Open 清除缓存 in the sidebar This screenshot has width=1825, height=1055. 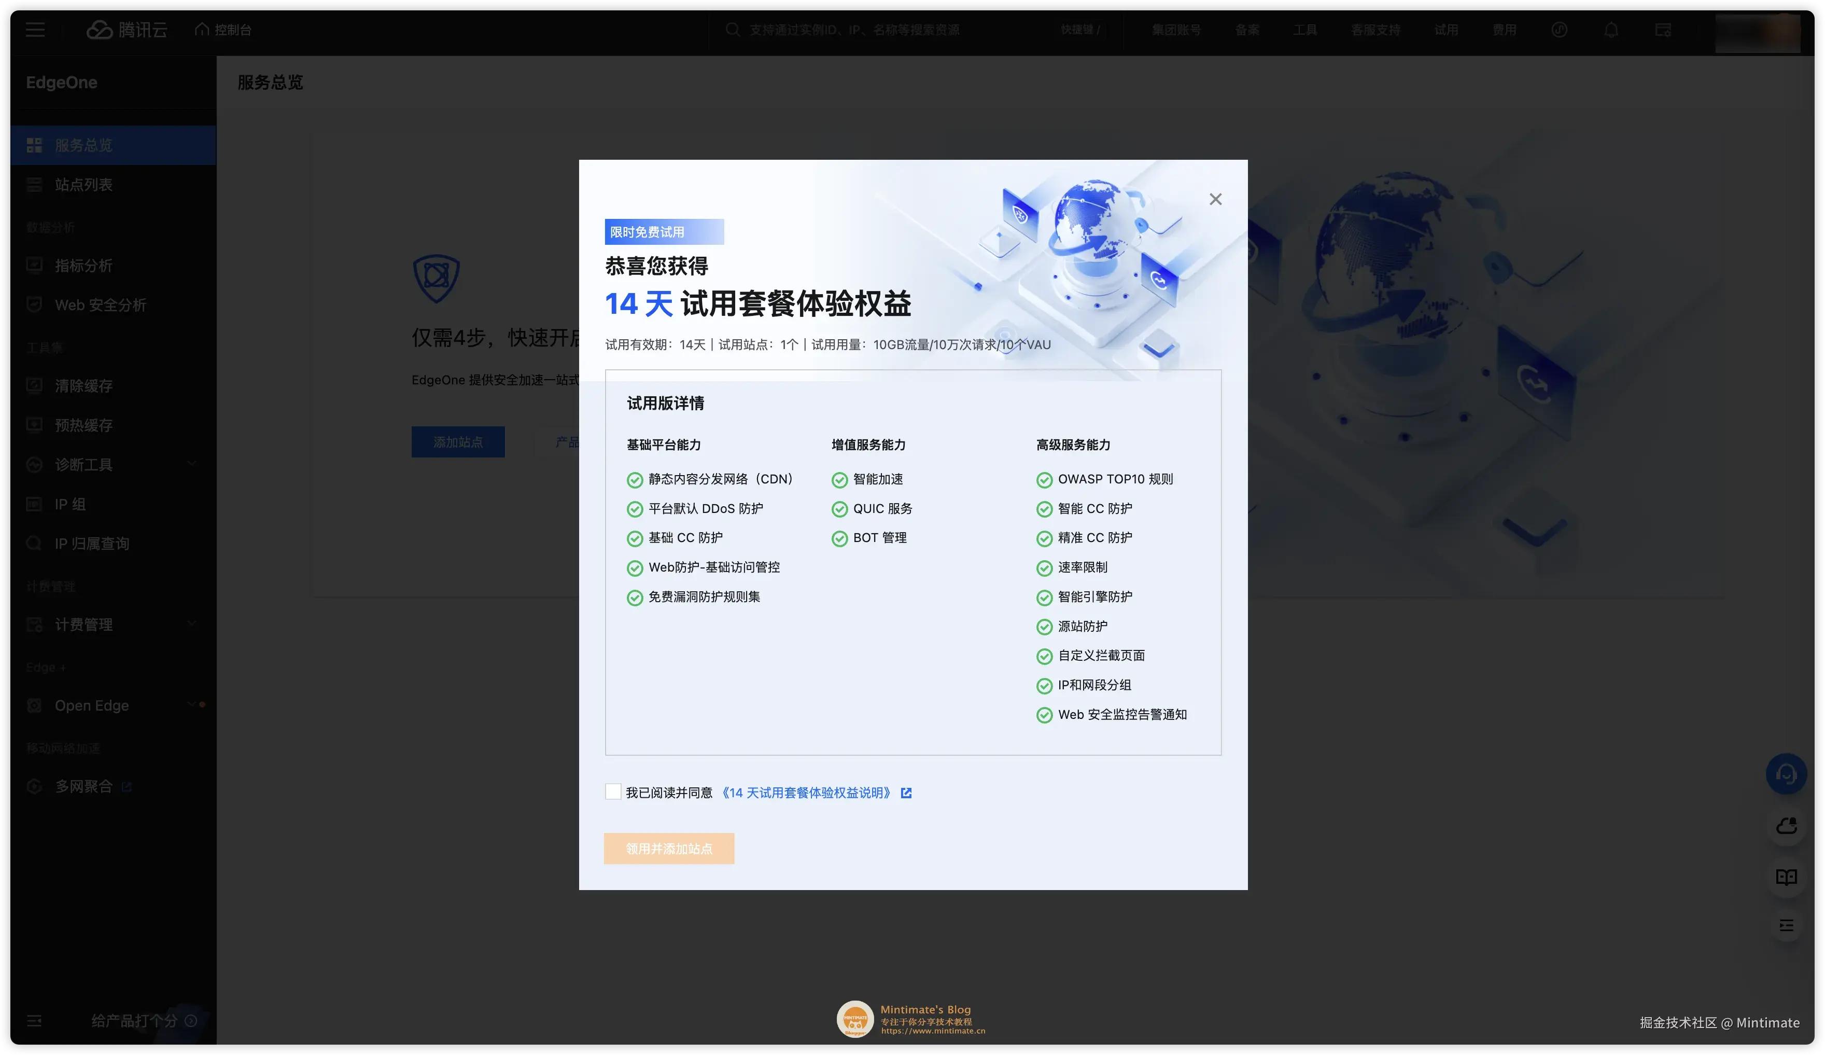(113, 385)
